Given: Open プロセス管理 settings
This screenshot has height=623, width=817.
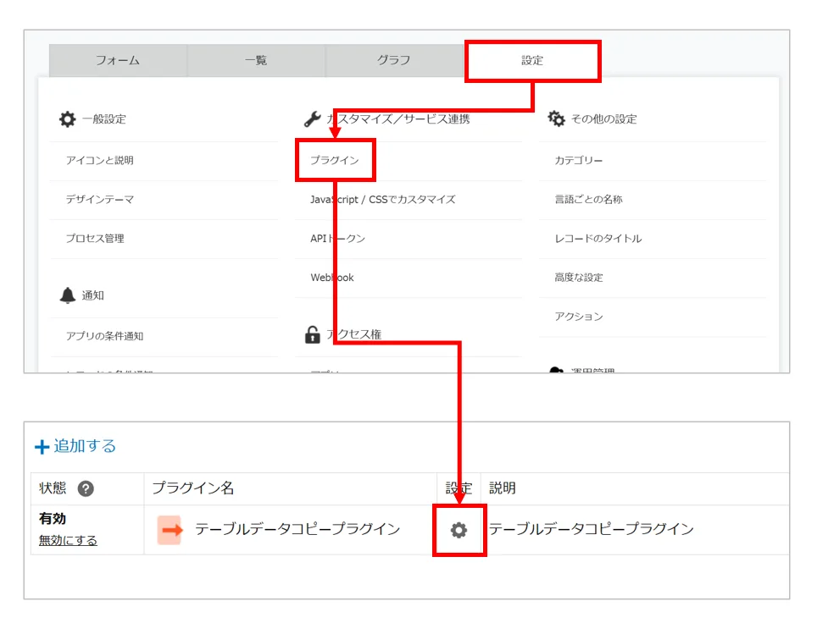Looking at the screenshot, I should tap(95, 239).
